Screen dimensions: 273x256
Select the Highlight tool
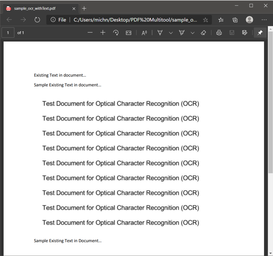pos(182,32)
